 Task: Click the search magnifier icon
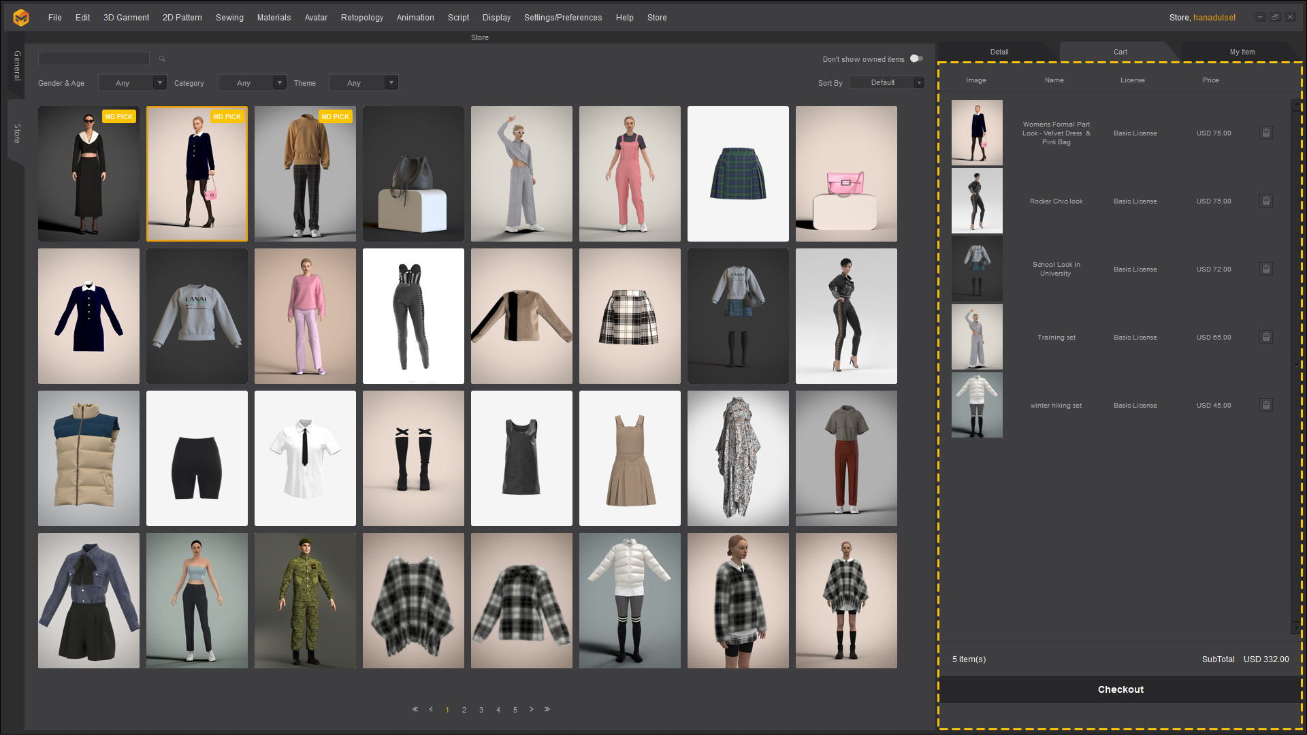162,59
